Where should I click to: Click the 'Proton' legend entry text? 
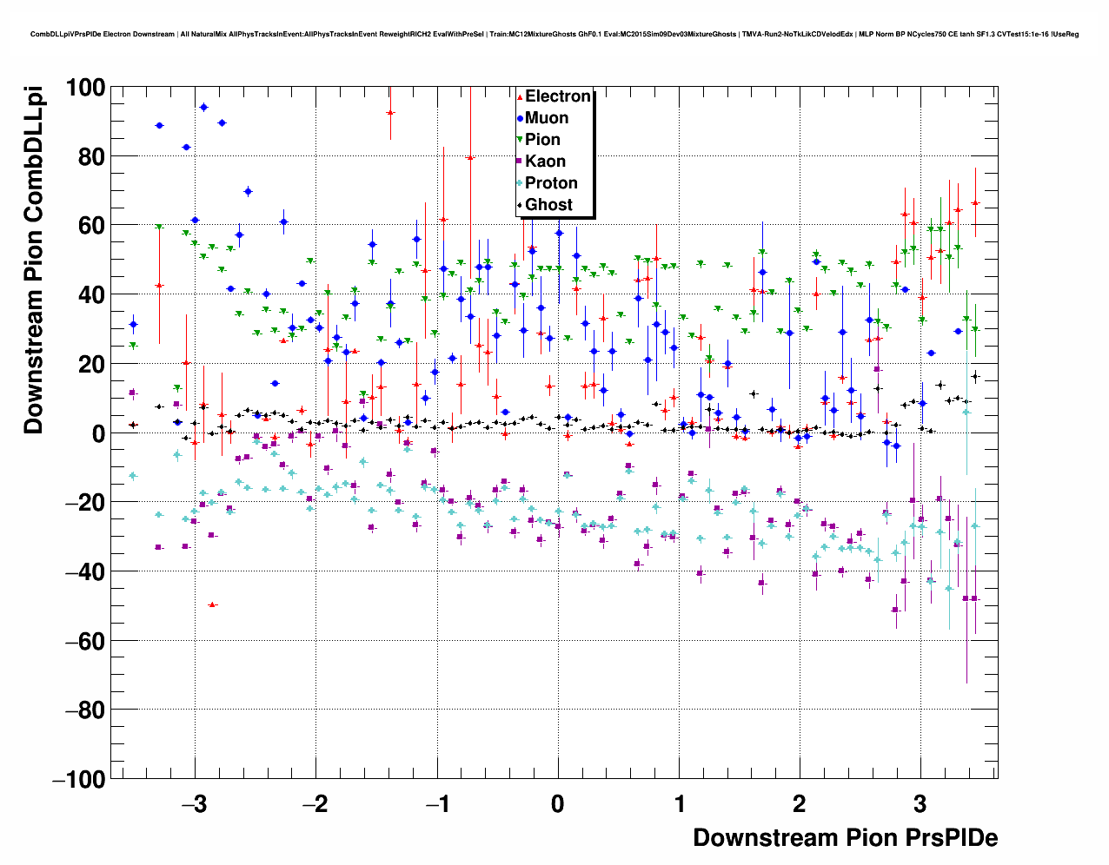tap(551, 183)
